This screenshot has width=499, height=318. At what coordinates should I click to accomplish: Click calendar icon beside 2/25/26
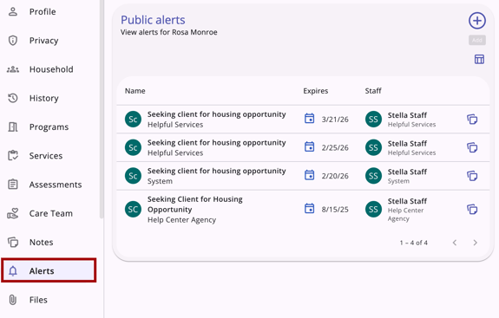(x=309, y=146)
